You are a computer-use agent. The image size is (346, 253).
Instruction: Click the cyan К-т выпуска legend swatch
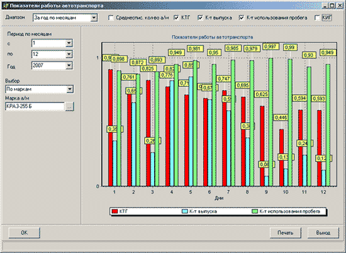pos(185,211)
